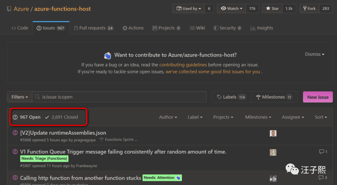Open the Milestones 11 page
The width and height of the screenshot is (337, 185).
point(274,97)
